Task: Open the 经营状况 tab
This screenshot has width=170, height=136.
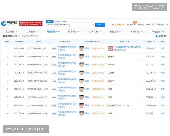Action: (x=116, y=31)
